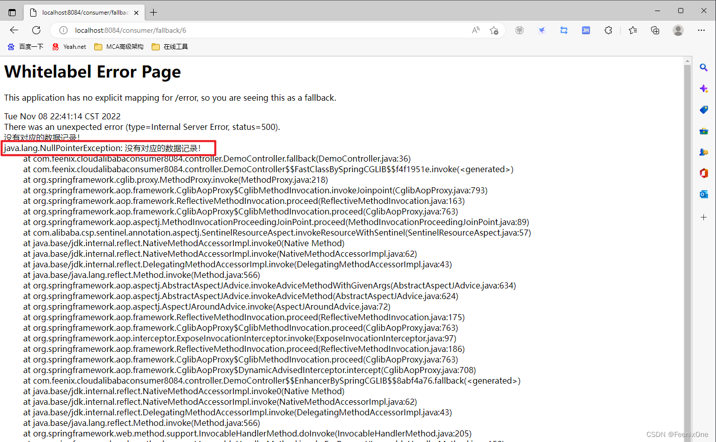View site information icon in address bar
The image size is (716, 442).
coord(63,30)
